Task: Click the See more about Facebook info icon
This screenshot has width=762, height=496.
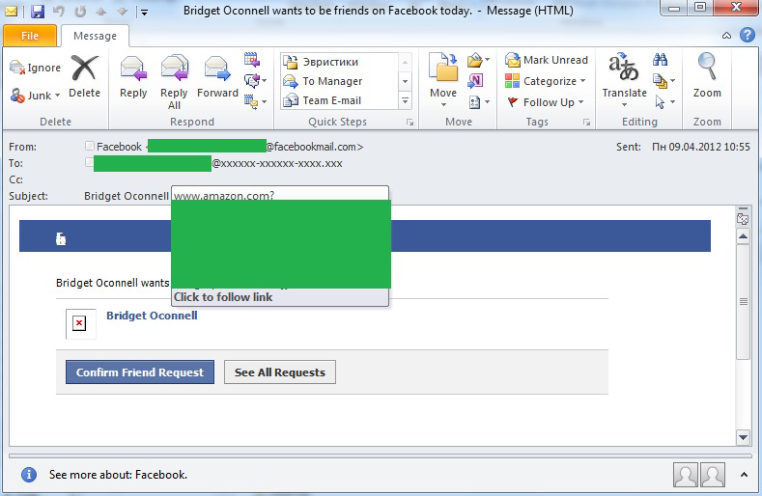Action: point(29,475)
